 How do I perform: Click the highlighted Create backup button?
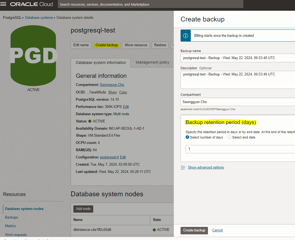(107, 45)
